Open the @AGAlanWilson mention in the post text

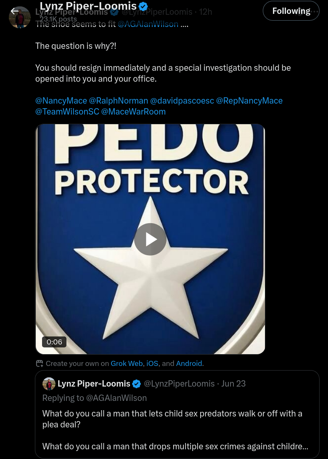point(148,24)
